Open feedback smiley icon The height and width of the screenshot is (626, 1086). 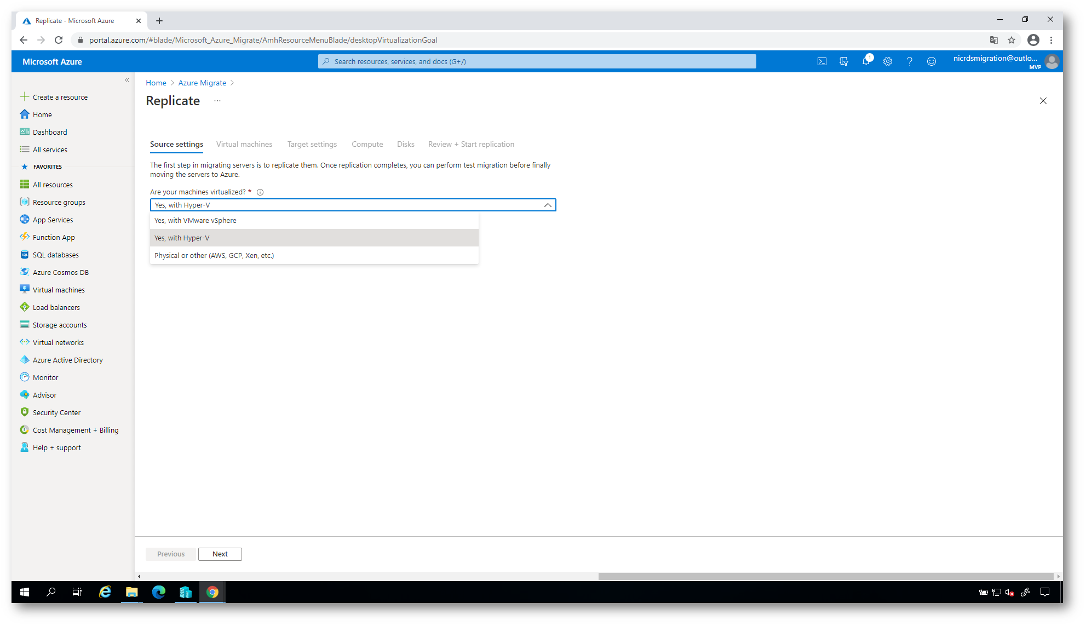(x=932, y=62)
